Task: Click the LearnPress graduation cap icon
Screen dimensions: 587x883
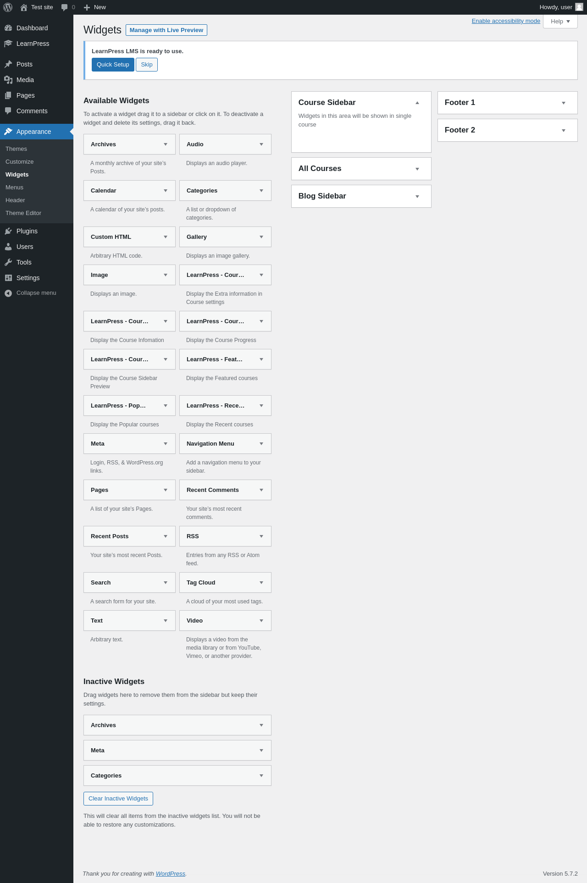Action: click(x=8, y=44)
